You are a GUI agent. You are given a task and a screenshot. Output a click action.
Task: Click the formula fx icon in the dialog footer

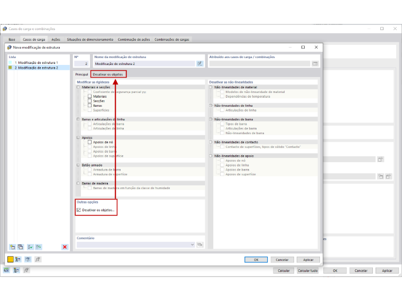[x=38, y=259]
